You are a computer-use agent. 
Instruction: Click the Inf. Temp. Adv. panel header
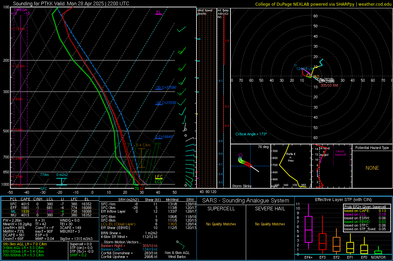click(223, 14)
